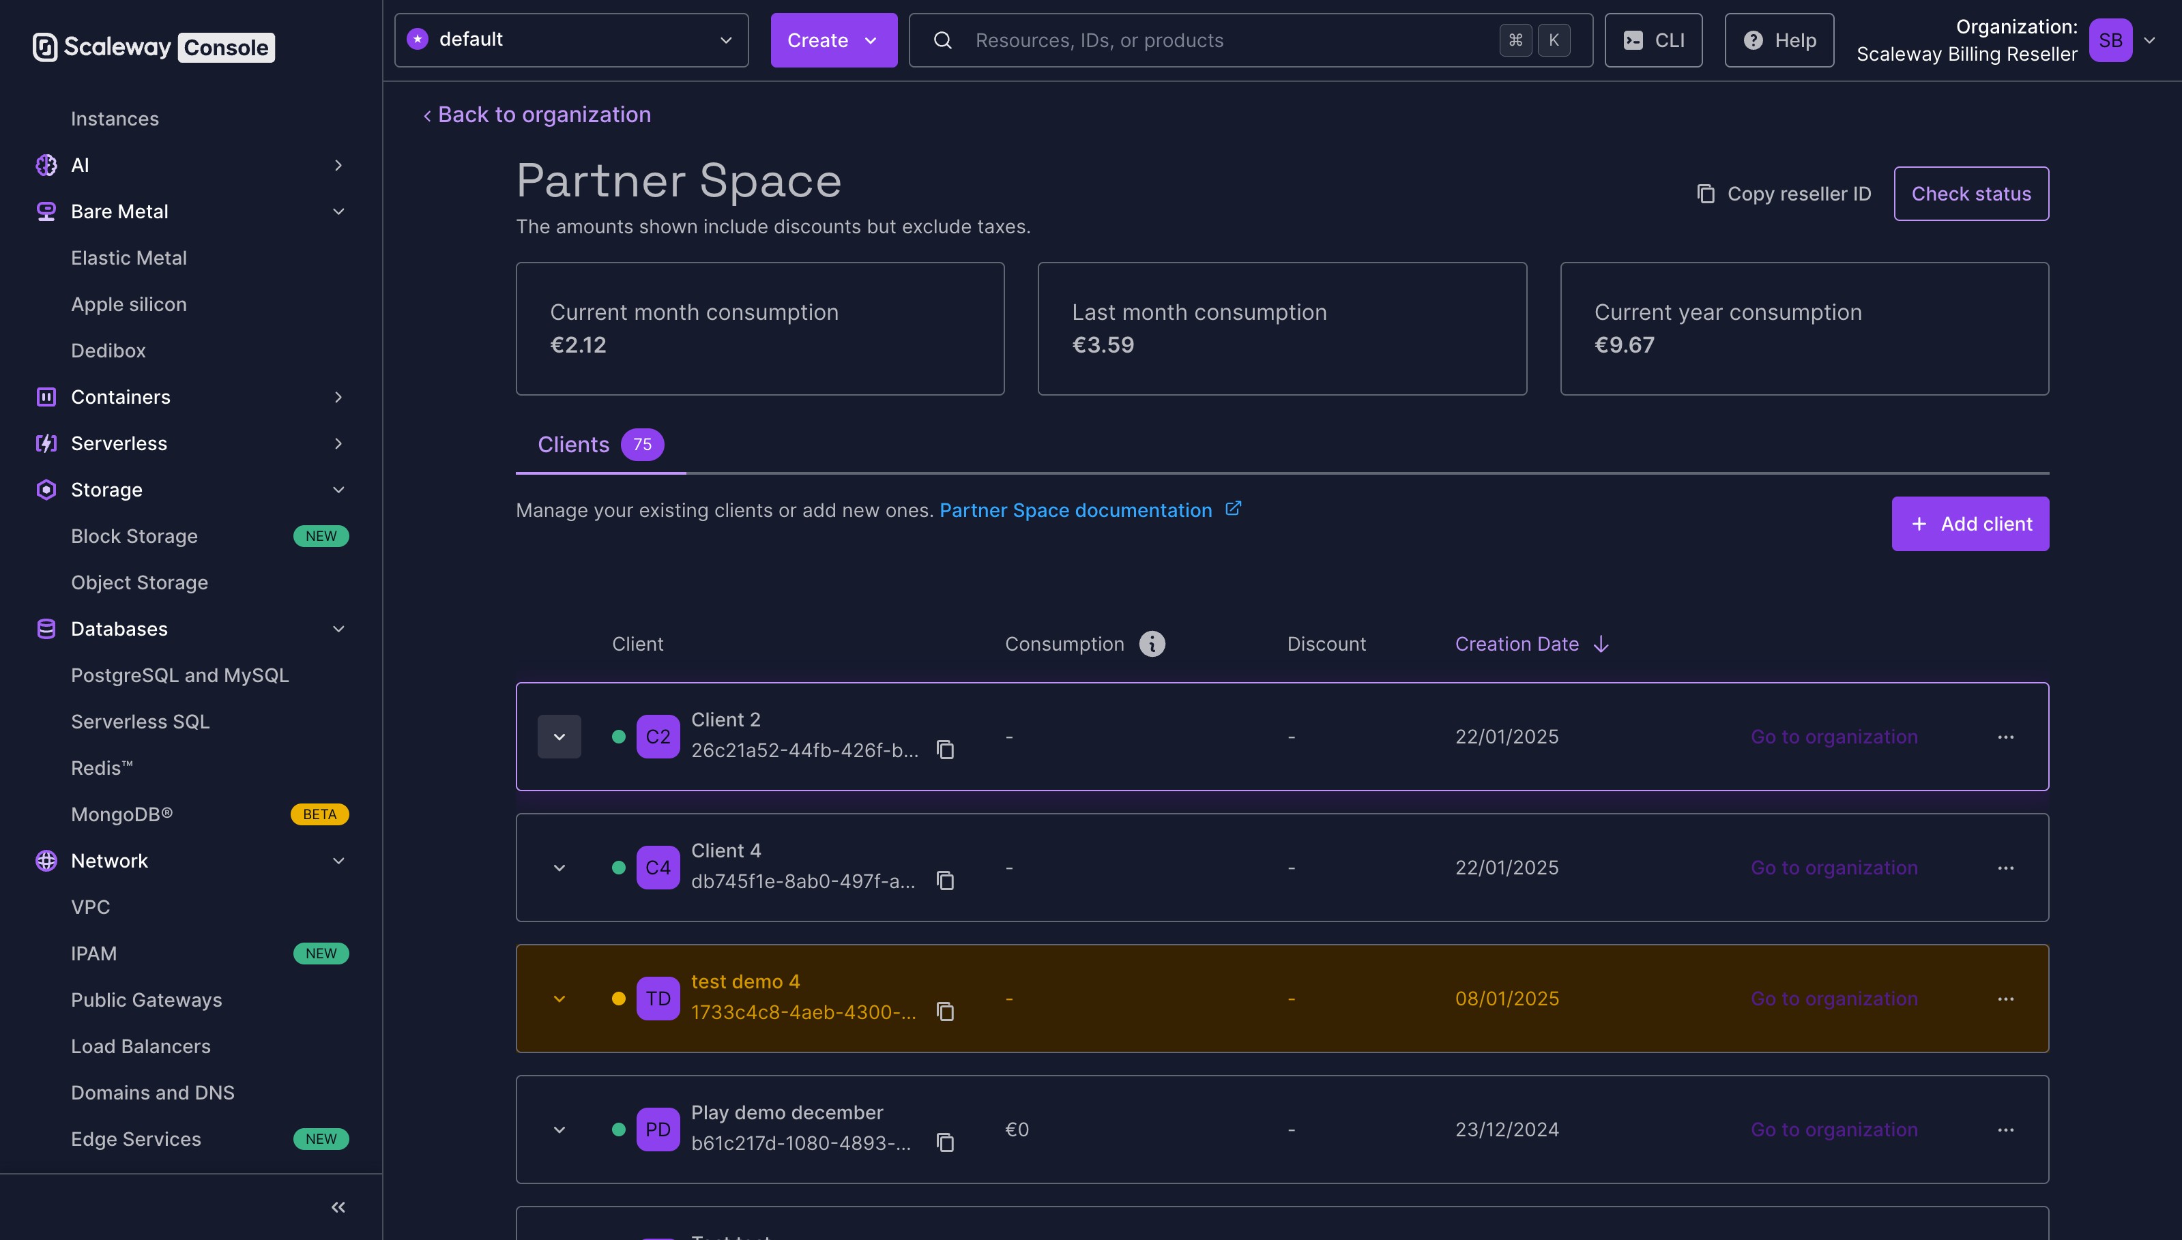This screenshot has width=2182, height=1240.
Task: Click the Current month consumption card
Action: pyautogui.click(x=759, y=329)
